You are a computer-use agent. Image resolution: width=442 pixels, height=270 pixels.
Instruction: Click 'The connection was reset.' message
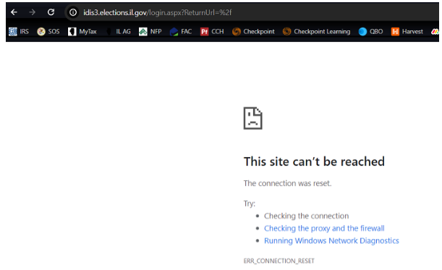(x=287, y=183)
